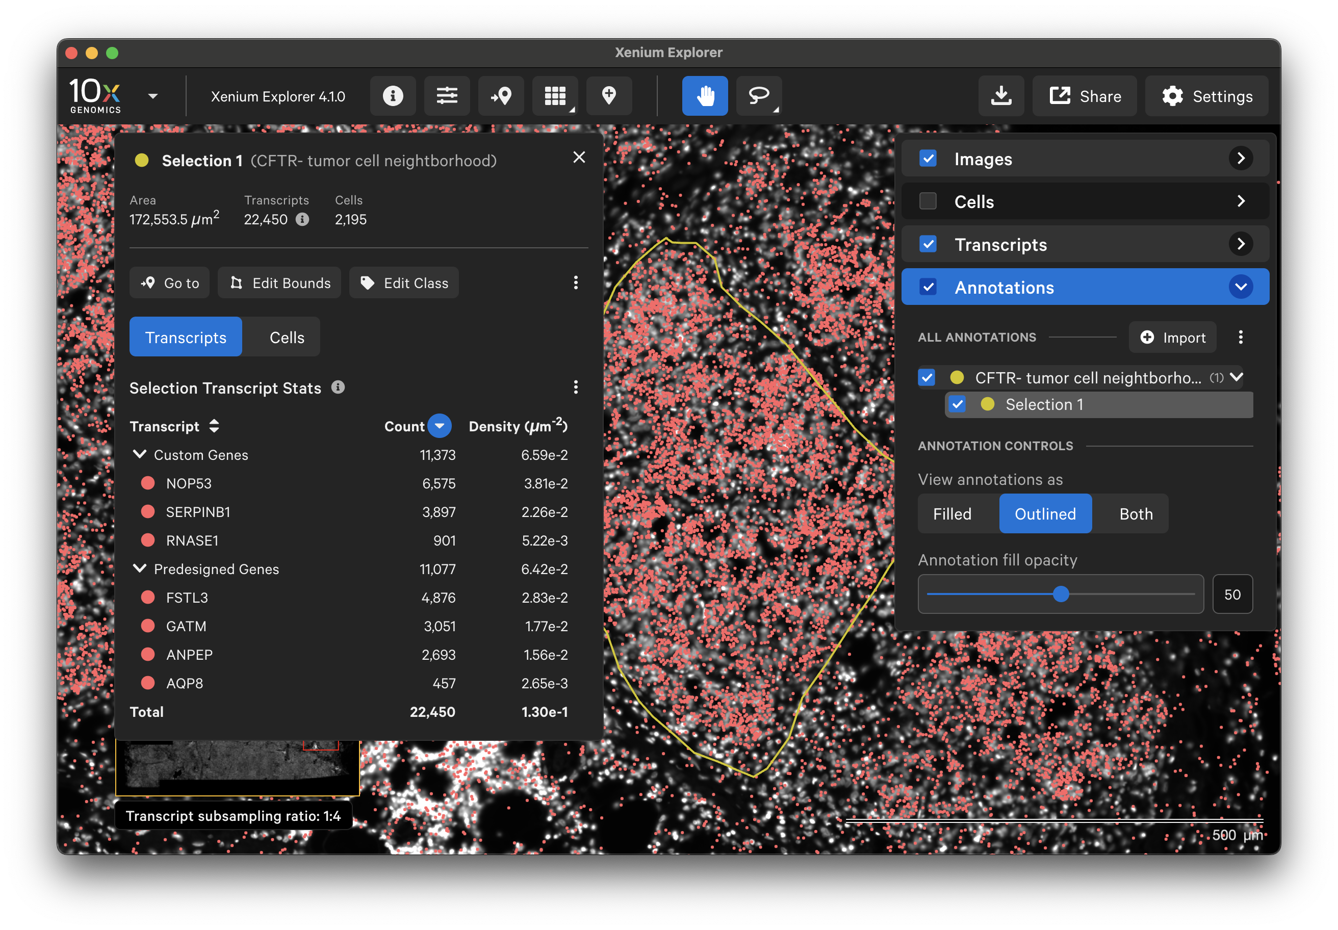Open the info icon in the toolbar
Viewport: 1338px width, 930px height.
(x=393, y=96)
